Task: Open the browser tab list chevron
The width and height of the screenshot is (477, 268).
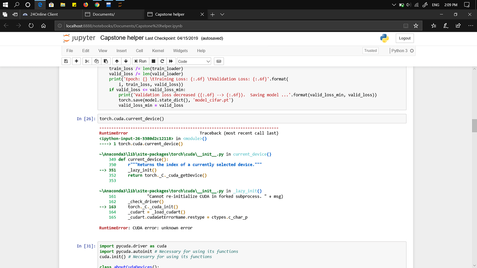Action: pos(222,14)
